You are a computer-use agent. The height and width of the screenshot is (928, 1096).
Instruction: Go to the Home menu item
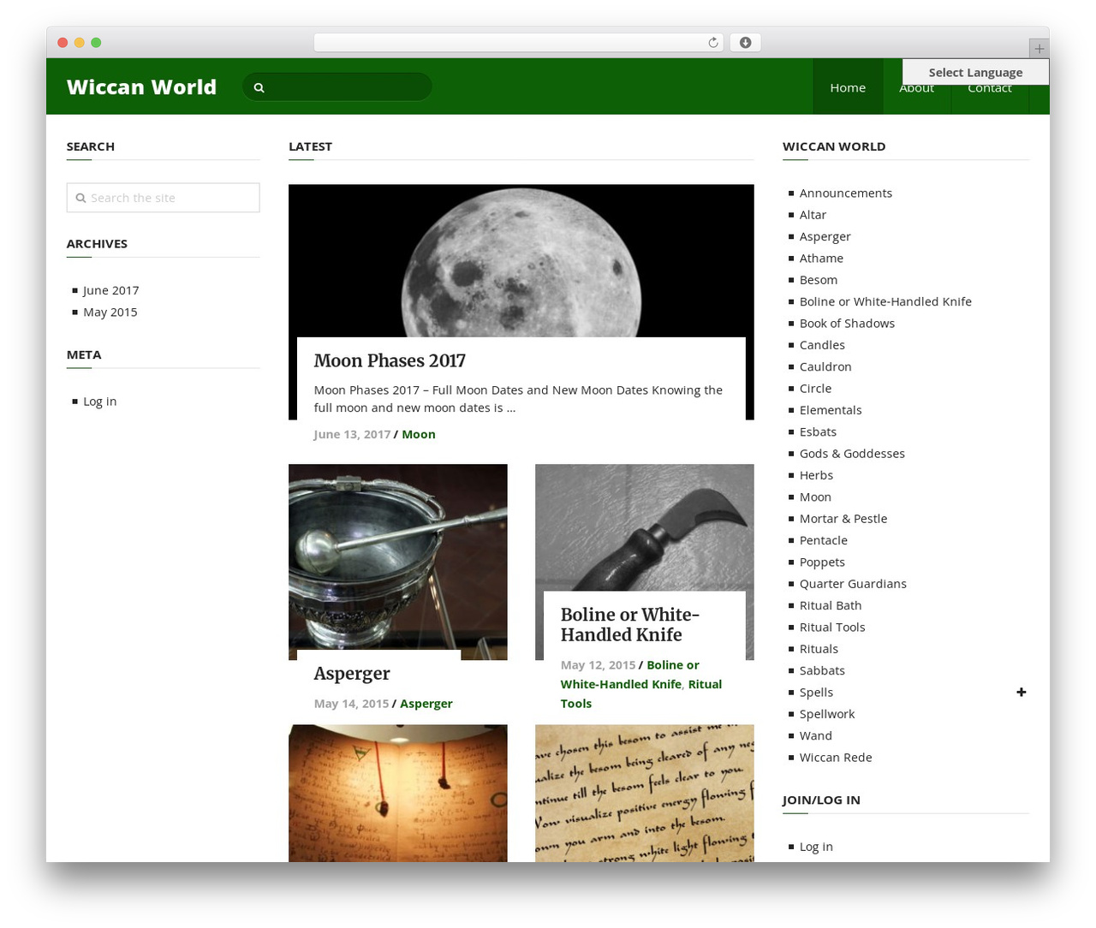(848, 87)
